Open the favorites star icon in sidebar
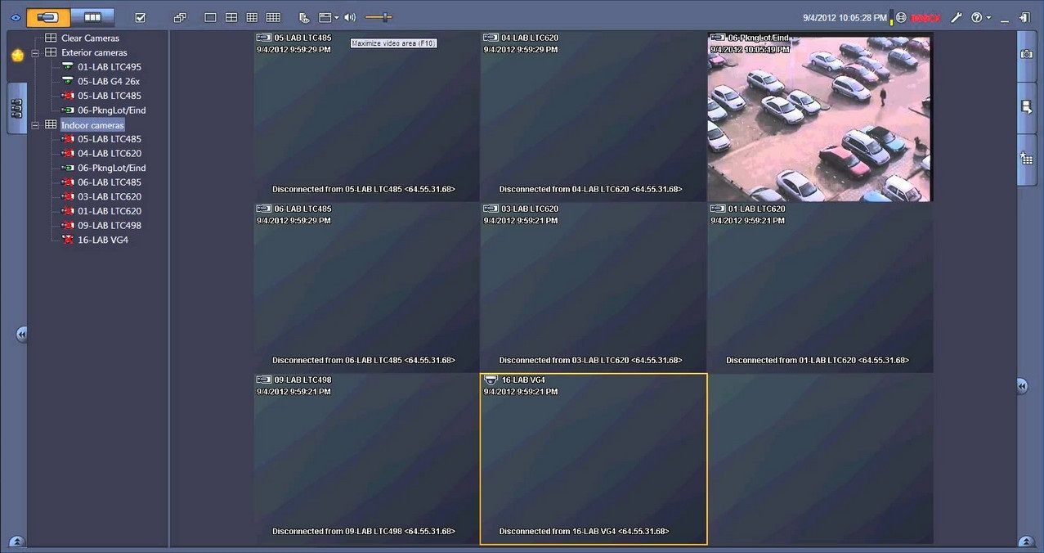The image size is (1044, 553). pos(17,56)
